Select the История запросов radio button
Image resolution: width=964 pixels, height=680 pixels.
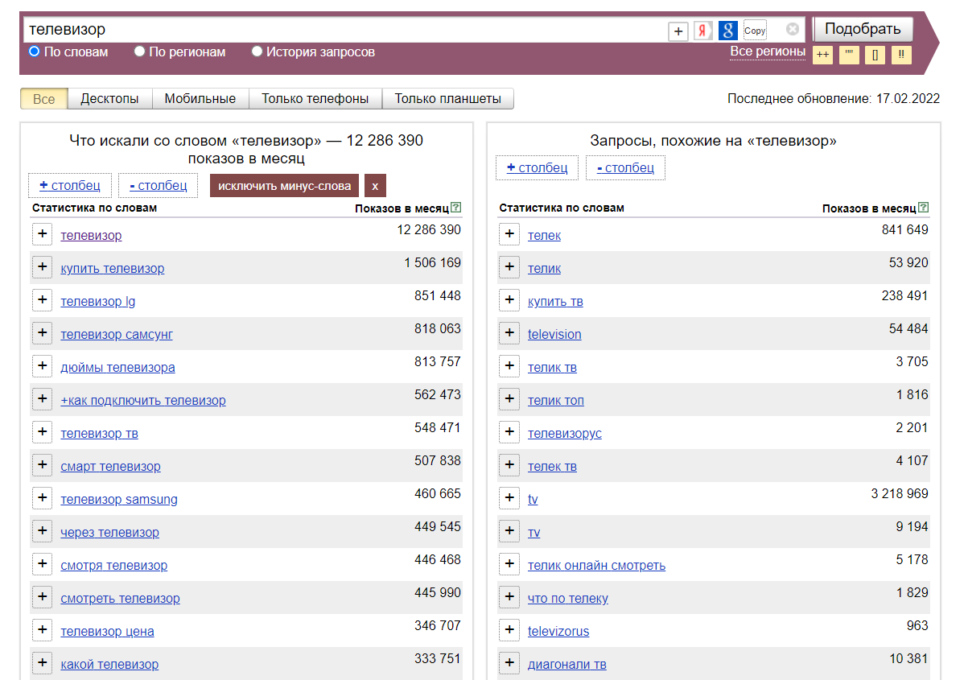tap(257, 52)
